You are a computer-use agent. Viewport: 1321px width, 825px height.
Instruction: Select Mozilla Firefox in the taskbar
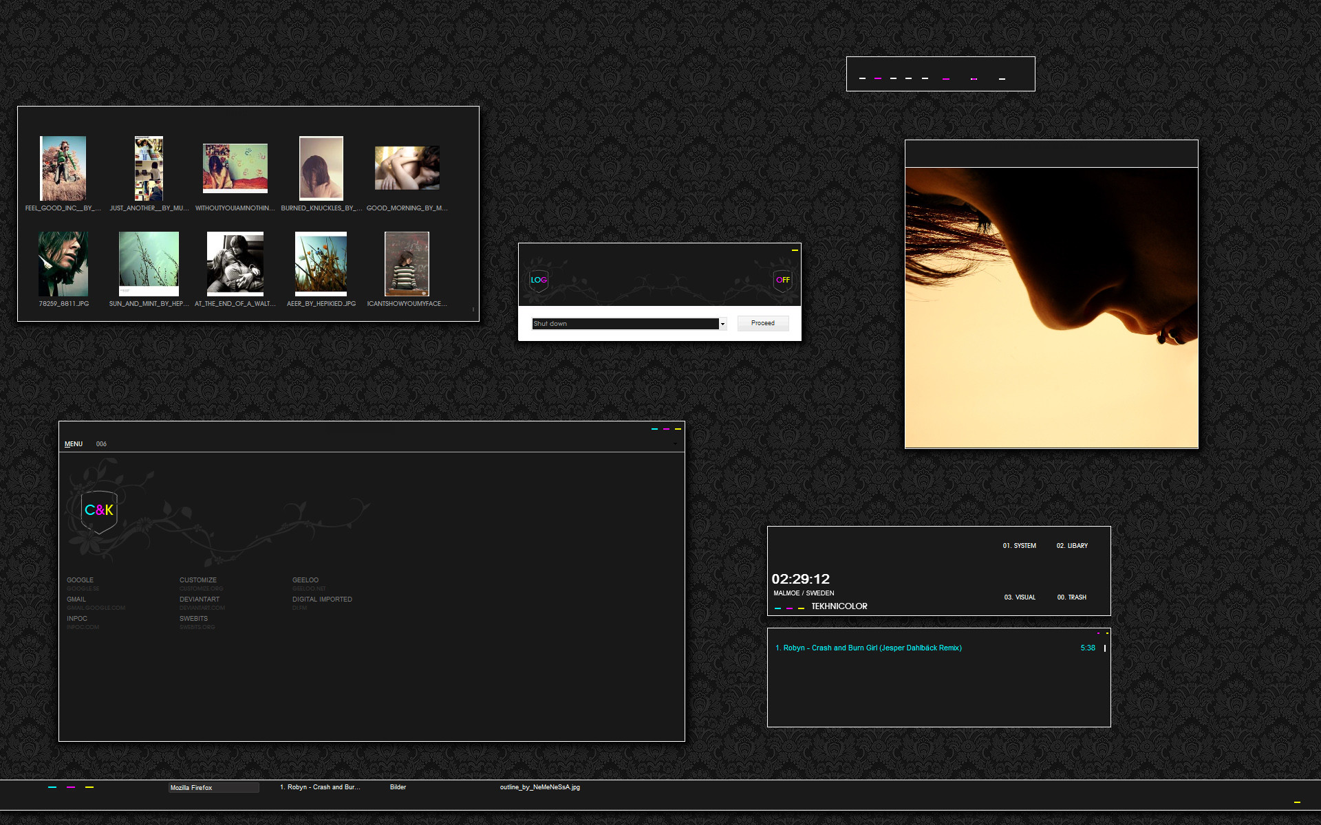(213, 788)
